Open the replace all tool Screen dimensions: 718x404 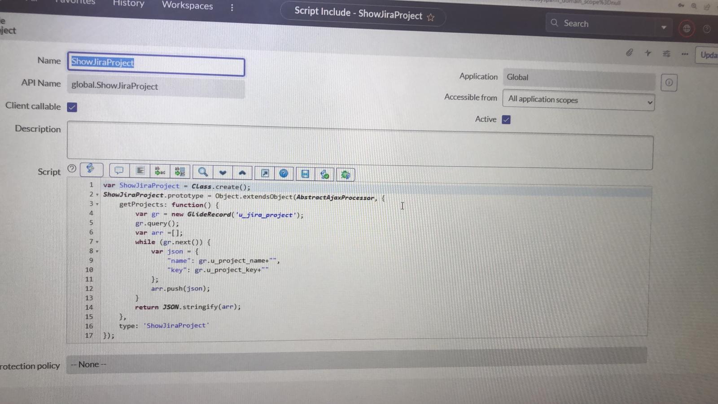pos(180,171)
